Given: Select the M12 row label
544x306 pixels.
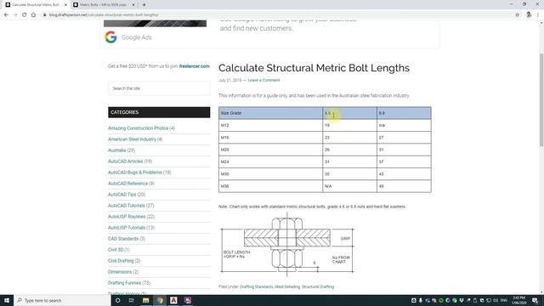Looking at the screenshot, I should (x=224, y=125).
